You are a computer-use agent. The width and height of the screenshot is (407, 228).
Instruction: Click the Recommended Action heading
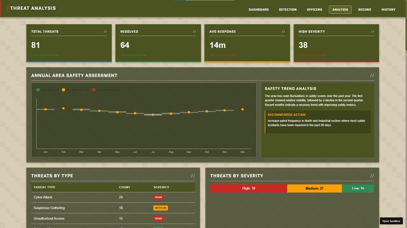[x=286, y=115]
